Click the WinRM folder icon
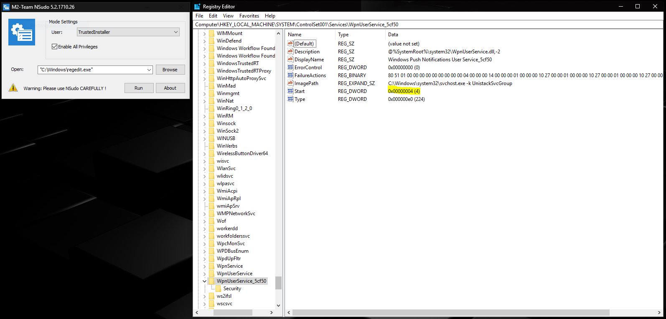Image resolution: width=666 pixels, height=319 pixels. 211,116
